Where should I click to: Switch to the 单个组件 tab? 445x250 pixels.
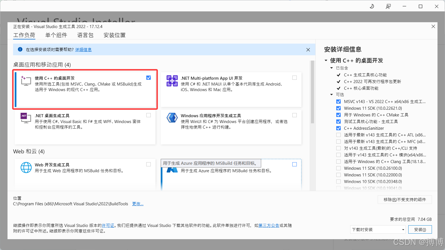pos(56,35)
